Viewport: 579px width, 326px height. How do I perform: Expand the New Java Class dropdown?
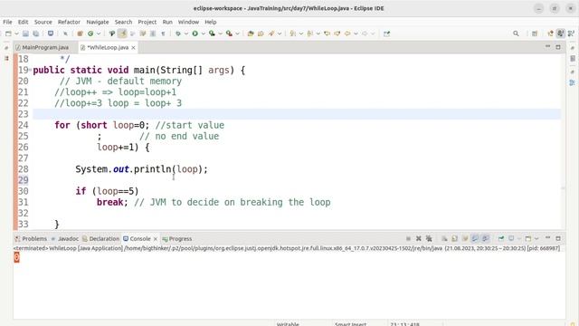(x=99, y=34)
